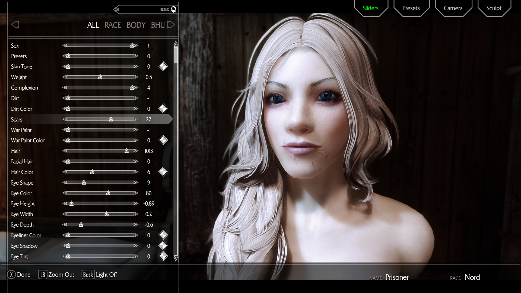Select the Presets slider row label
Screen dimensions: 521x293
pos(19,56)
